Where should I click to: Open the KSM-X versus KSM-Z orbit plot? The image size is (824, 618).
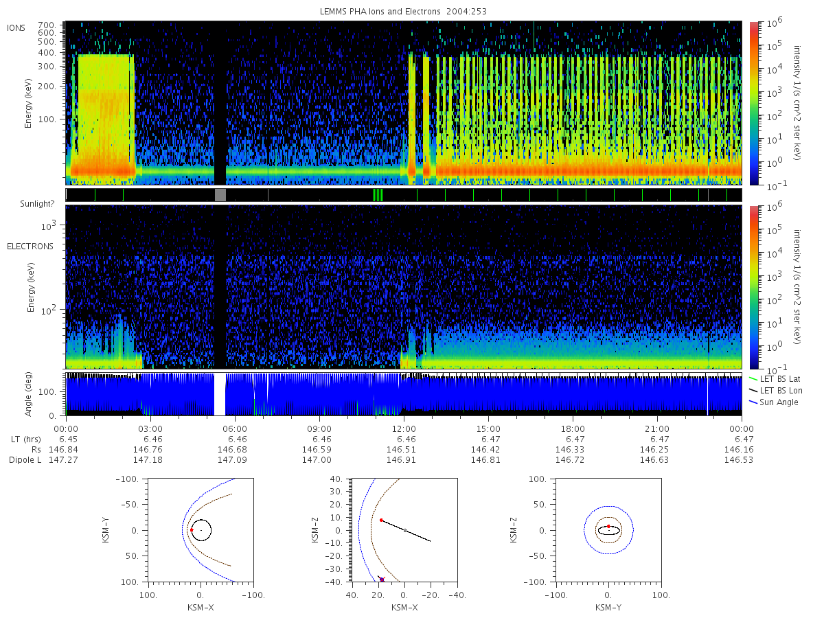click(x=404, y=530)
